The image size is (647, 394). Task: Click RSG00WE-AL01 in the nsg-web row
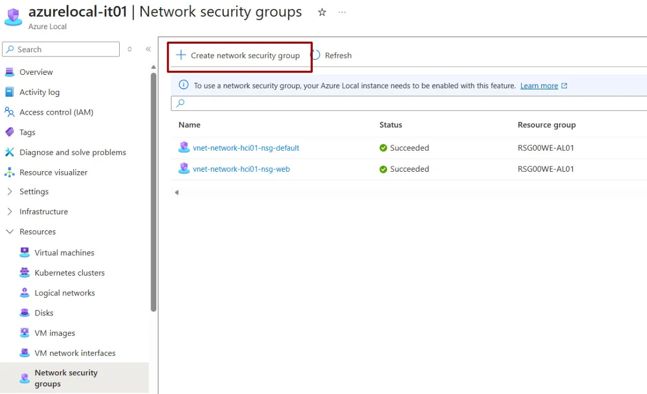[546, 169]
